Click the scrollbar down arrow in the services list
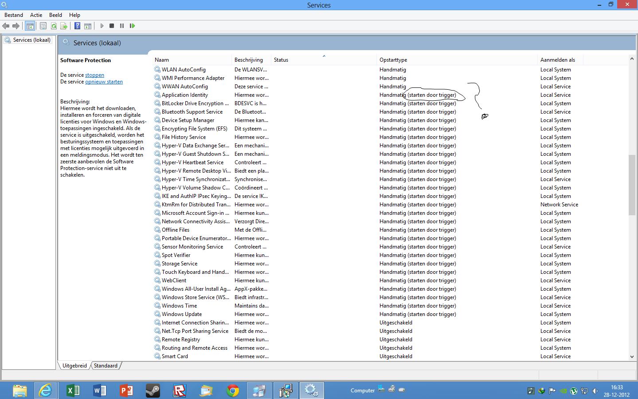 click(632, 357)
